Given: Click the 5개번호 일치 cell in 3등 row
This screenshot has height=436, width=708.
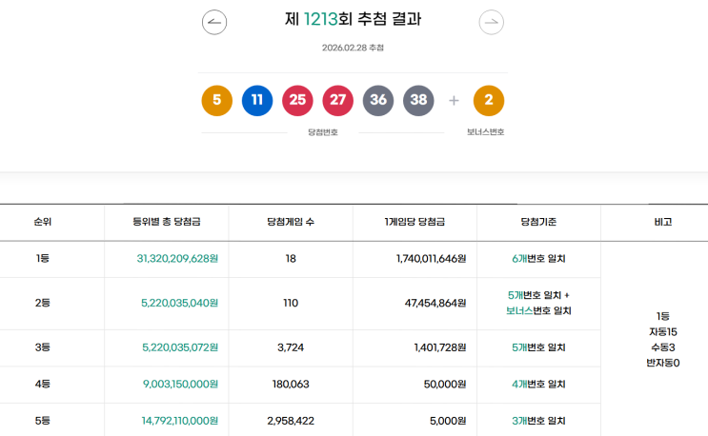Looking at the screenshot, I should tap(538, 347).
